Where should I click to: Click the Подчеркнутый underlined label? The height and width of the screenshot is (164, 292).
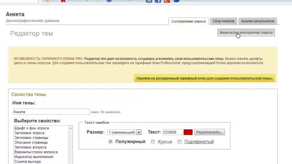click(x=199, y=142)
